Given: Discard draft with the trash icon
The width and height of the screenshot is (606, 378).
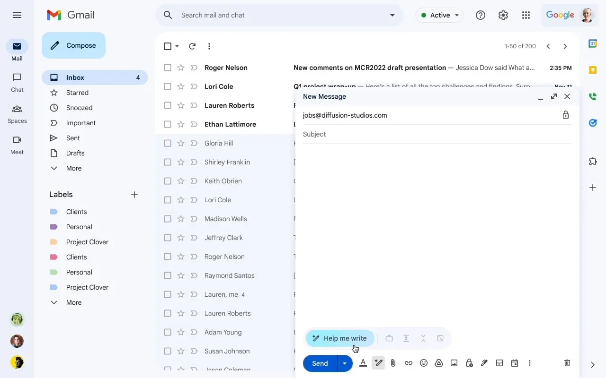Looking at the screenshot, I should (x=567, y=363).
